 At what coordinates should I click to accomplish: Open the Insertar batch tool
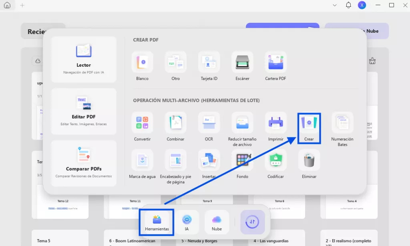(209, 164)
